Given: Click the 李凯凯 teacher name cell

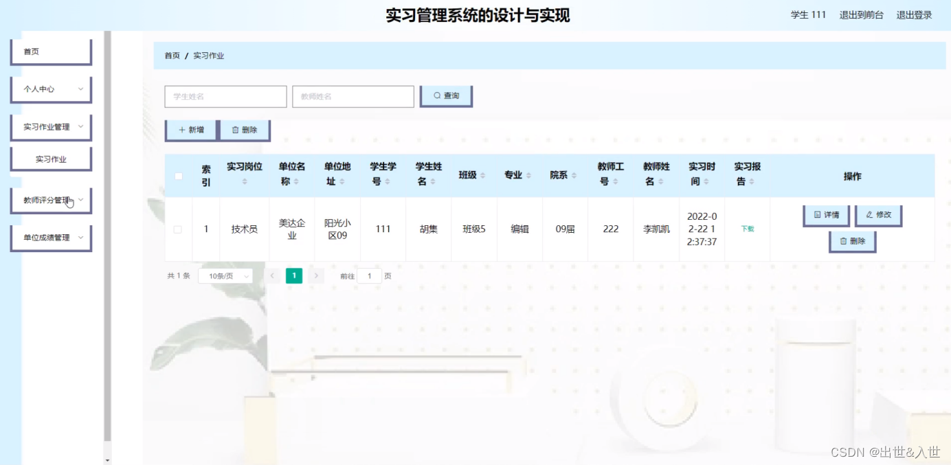Looking at the screenshot, I should pos(656,229).
